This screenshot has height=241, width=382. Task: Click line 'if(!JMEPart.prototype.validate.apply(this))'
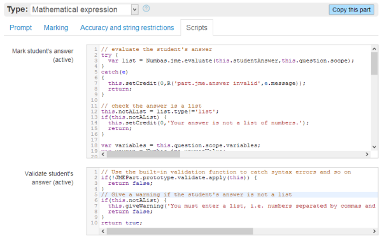(x=179, y=178)
